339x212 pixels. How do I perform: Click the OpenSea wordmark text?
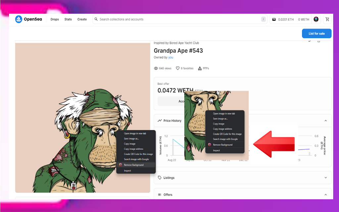[x=33, y=19]
